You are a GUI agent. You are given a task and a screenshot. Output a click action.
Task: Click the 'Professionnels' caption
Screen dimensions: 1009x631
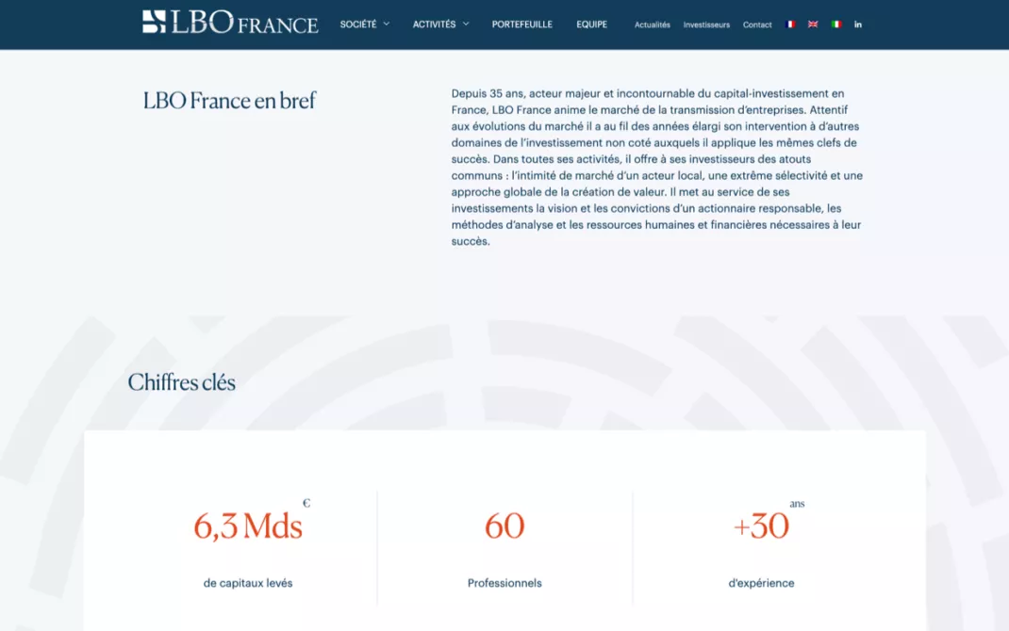[504, 583]
